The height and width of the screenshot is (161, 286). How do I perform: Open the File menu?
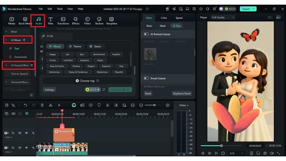click(x=41, y=9)
